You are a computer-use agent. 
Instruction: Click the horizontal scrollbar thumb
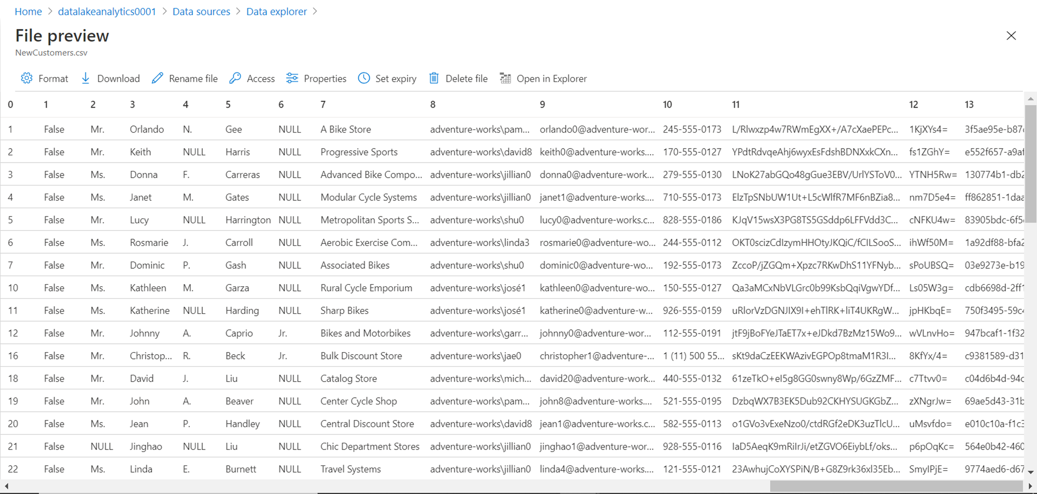tap(895, 486)
